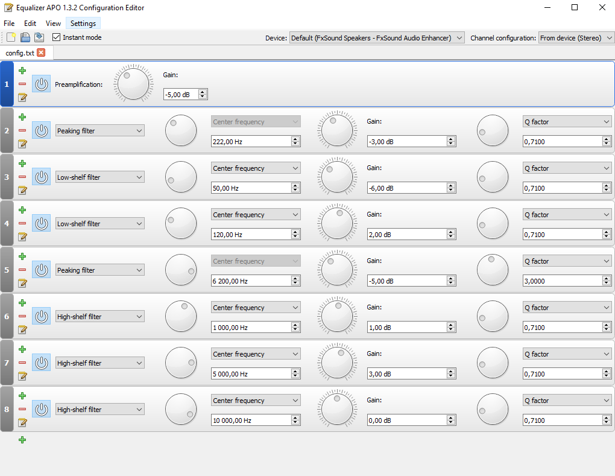This screenshot has height=476, width=615.
Task: Open the filter type dropdown in row 2
Action: [99, 131]
